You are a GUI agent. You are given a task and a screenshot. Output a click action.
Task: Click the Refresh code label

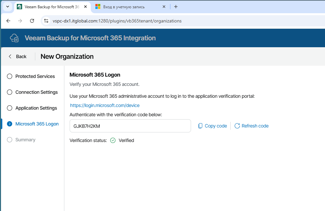pyautogui.click(x=255, y=126)
